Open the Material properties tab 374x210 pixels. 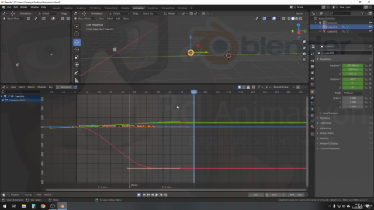click(313, 127)
